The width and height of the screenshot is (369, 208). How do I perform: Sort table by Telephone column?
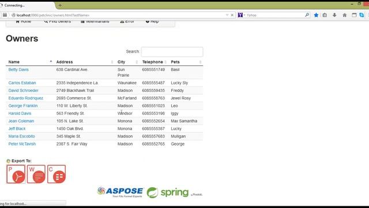154,62
